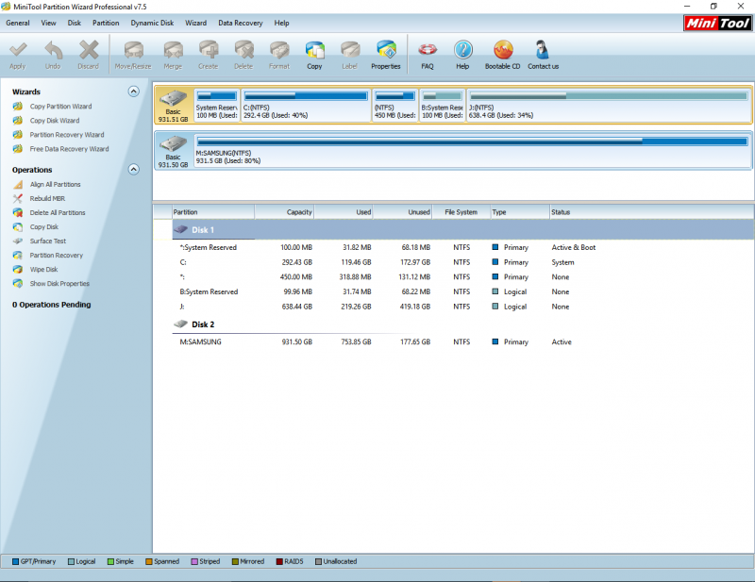This screenshot has width=755, height=582.
Task: Select the C: partition row
Action: pos(463,262)
